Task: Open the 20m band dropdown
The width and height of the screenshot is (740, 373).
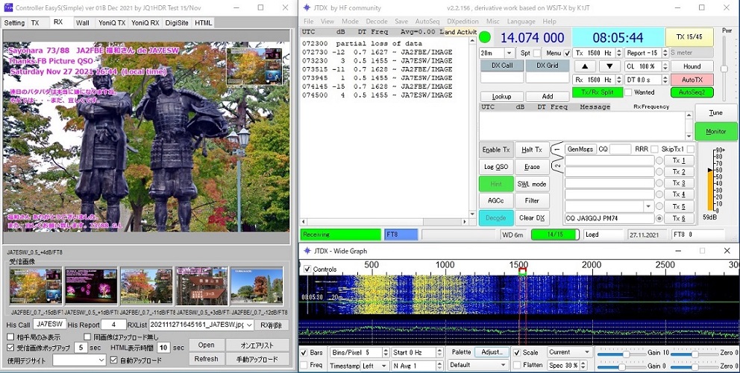Action: (509, 53)
